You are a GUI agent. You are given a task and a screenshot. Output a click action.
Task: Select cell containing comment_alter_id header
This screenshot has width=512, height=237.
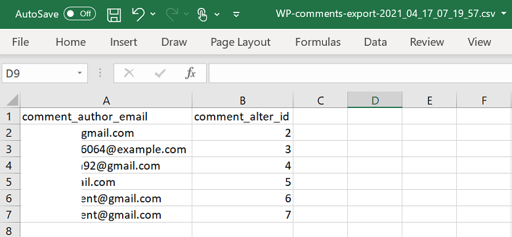243,117
